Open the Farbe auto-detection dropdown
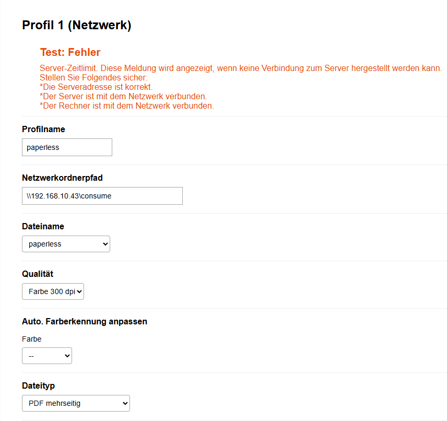This screenshot has width=447, height=421. [x=46, y=356]
